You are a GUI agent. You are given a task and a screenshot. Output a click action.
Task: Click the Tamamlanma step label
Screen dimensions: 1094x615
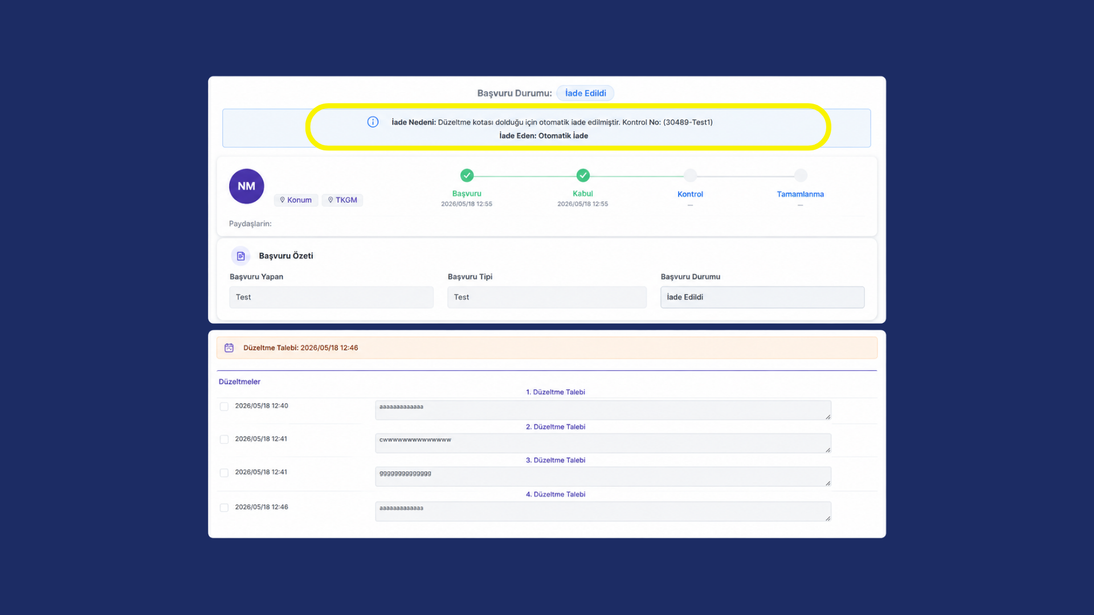pyautogui.click(x=801, y=194)
